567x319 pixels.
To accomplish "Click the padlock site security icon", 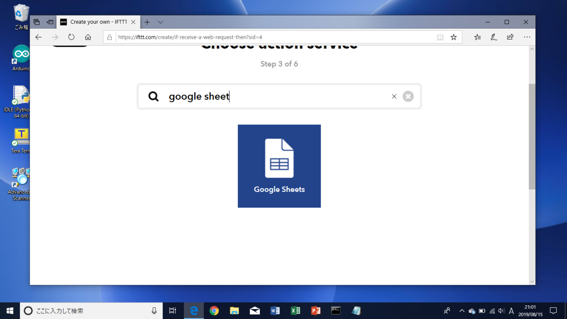I will click(110, 37).
